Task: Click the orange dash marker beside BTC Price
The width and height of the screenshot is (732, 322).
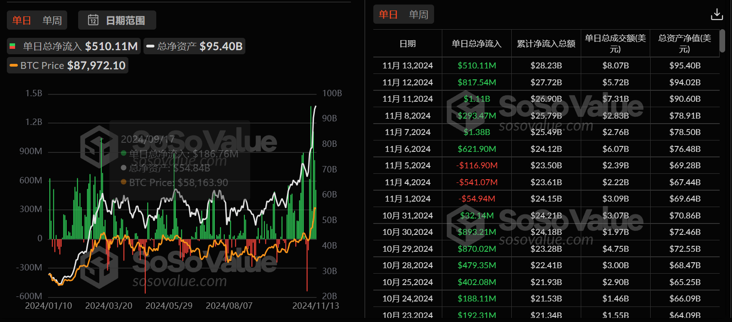Action: pos(14,65)
